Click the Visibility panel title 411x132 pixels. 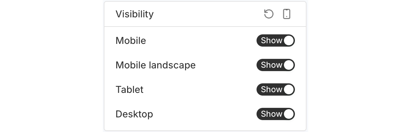[135, 14]
